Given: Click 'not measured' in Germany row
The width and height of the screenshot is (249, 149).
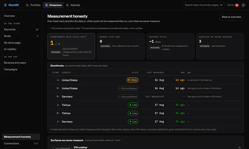Looking at the screenshot, I should [x=155, y=96].
